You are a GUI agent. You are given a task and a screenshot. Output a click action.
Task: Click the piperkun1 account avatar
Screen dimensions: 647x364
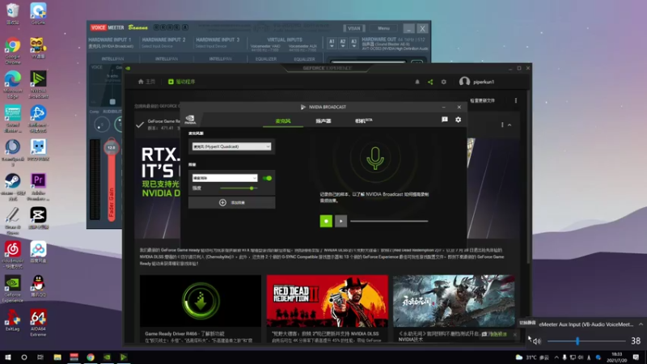point(464,82)
